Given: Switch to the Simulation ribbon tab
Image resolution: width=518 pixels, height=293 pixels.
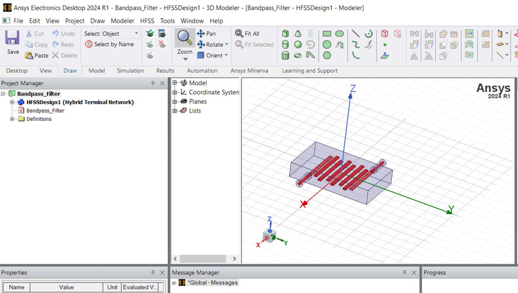Looking at the screenshot, I should tap(130, 70).
